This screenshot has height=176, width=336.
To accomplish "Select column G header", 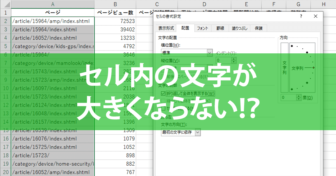I will pos(298,4).
